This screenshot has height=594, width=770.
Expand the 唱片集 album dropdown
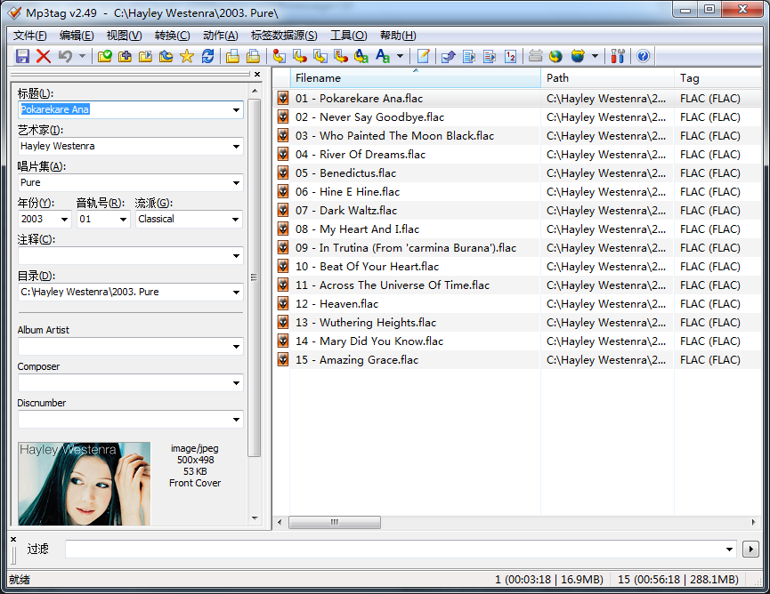click(236, 183)
